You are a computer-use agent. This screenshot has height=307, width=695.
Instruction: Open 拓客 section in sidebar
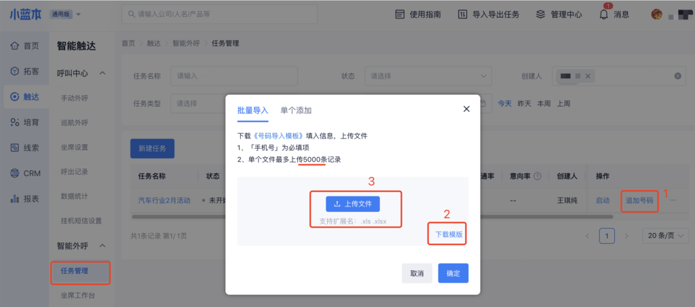(x=24, y=71)
